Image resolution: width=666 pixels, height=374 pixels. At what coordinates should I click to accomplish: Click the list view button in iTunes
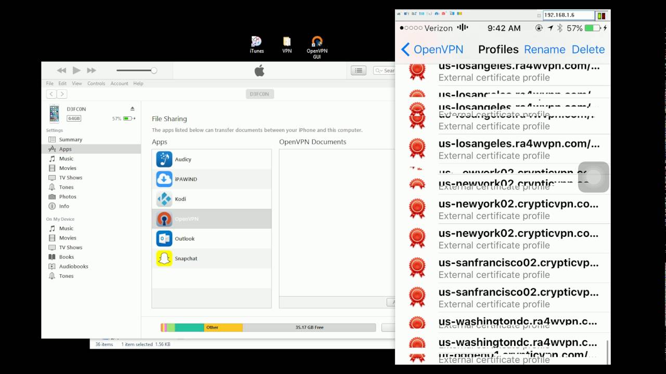[358, 70]
